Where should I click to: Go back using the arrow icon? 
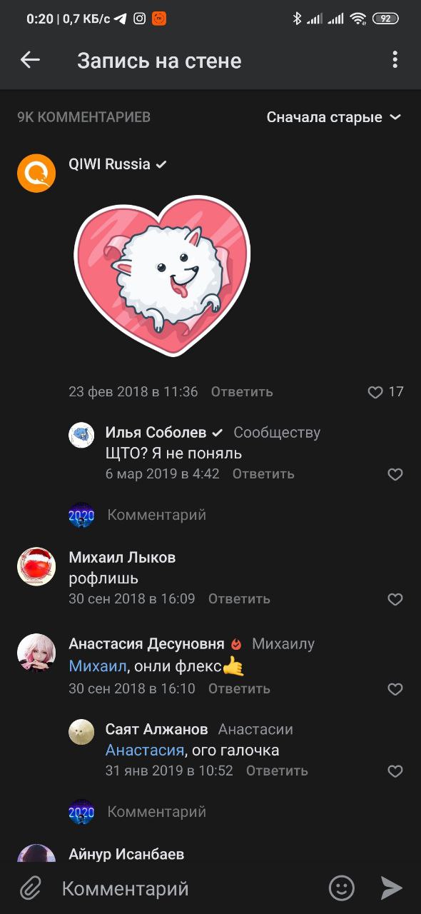click(30, 60)
